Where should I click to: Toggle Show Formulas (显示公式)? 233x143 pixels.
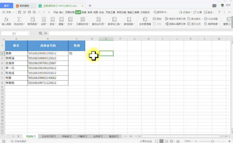[x=194, y=24]
